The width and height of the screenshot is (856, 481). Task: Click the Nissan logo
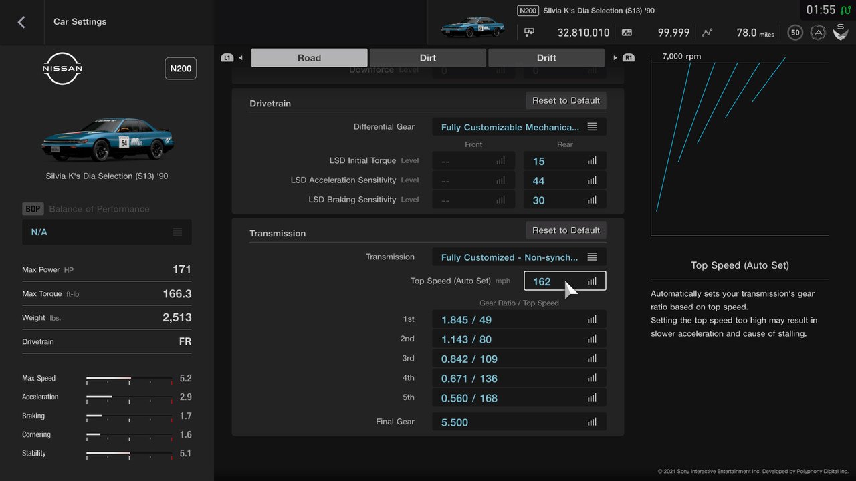[x=62, y=69]
